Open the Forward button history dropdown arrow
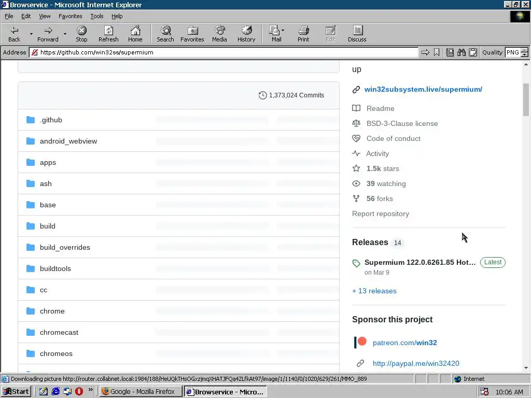Image resolution: width=531 pixels, height=398 pixels. (65, 34)
